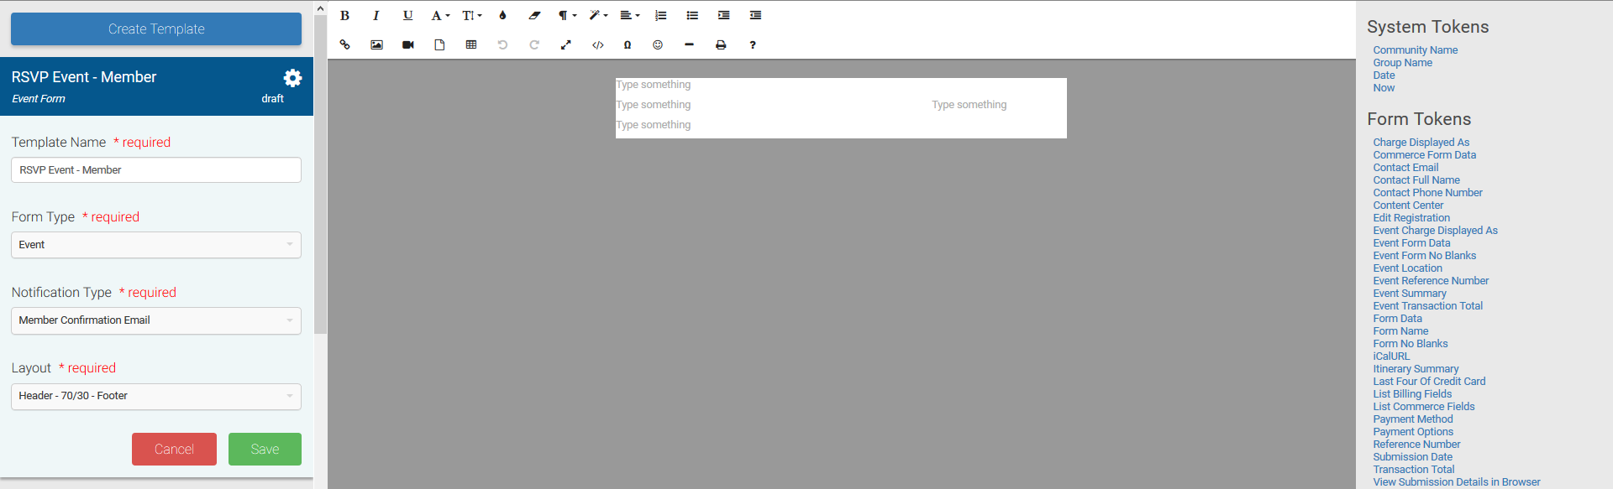Toggle bold formatting
This screenshot has height=489, width=1613.
pyautogui.click(x=344, y=16)
